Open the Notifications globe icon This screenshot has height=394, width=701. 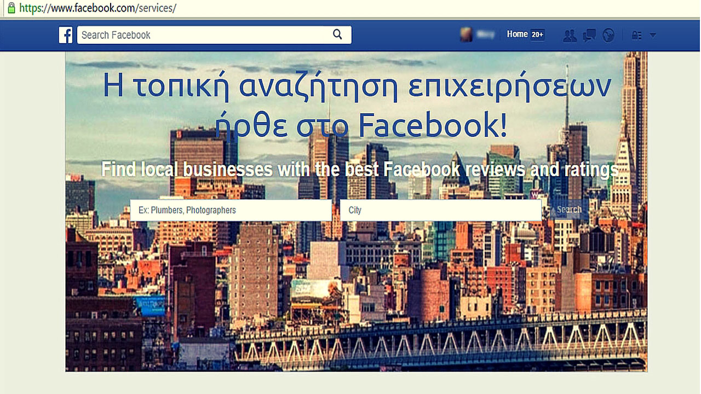click(608, 36)
